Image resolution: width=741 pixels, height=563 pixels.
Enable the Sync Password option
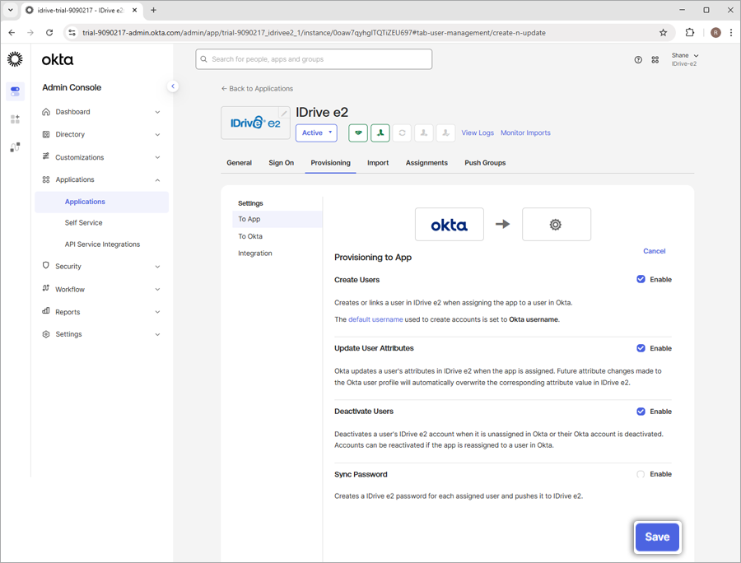[x=641, y=474]
